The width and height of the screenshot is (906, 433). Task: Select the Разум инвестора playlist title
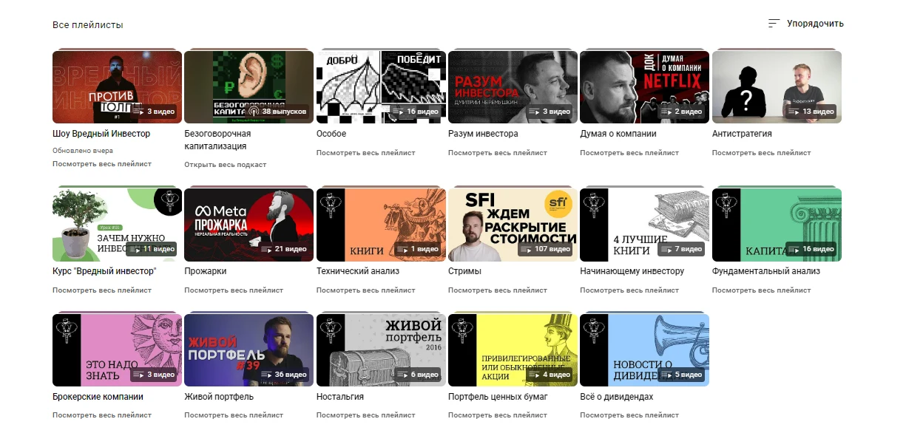[483, 134]
